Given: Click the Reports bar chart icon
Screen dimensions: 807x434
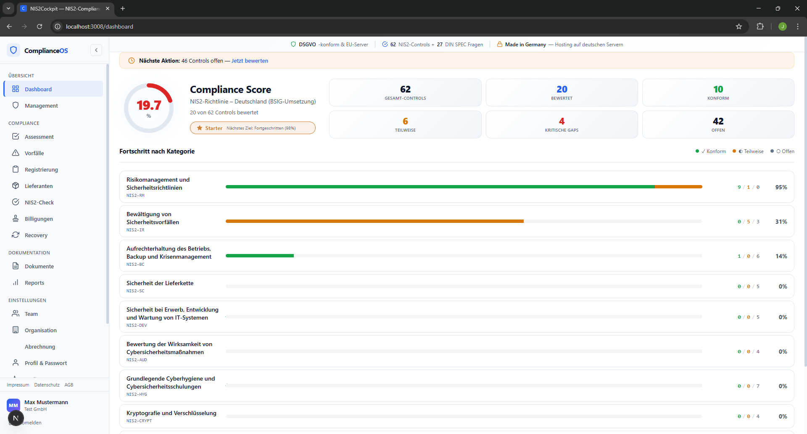Looking at the screenshot, I should click(x=16, y=283).
